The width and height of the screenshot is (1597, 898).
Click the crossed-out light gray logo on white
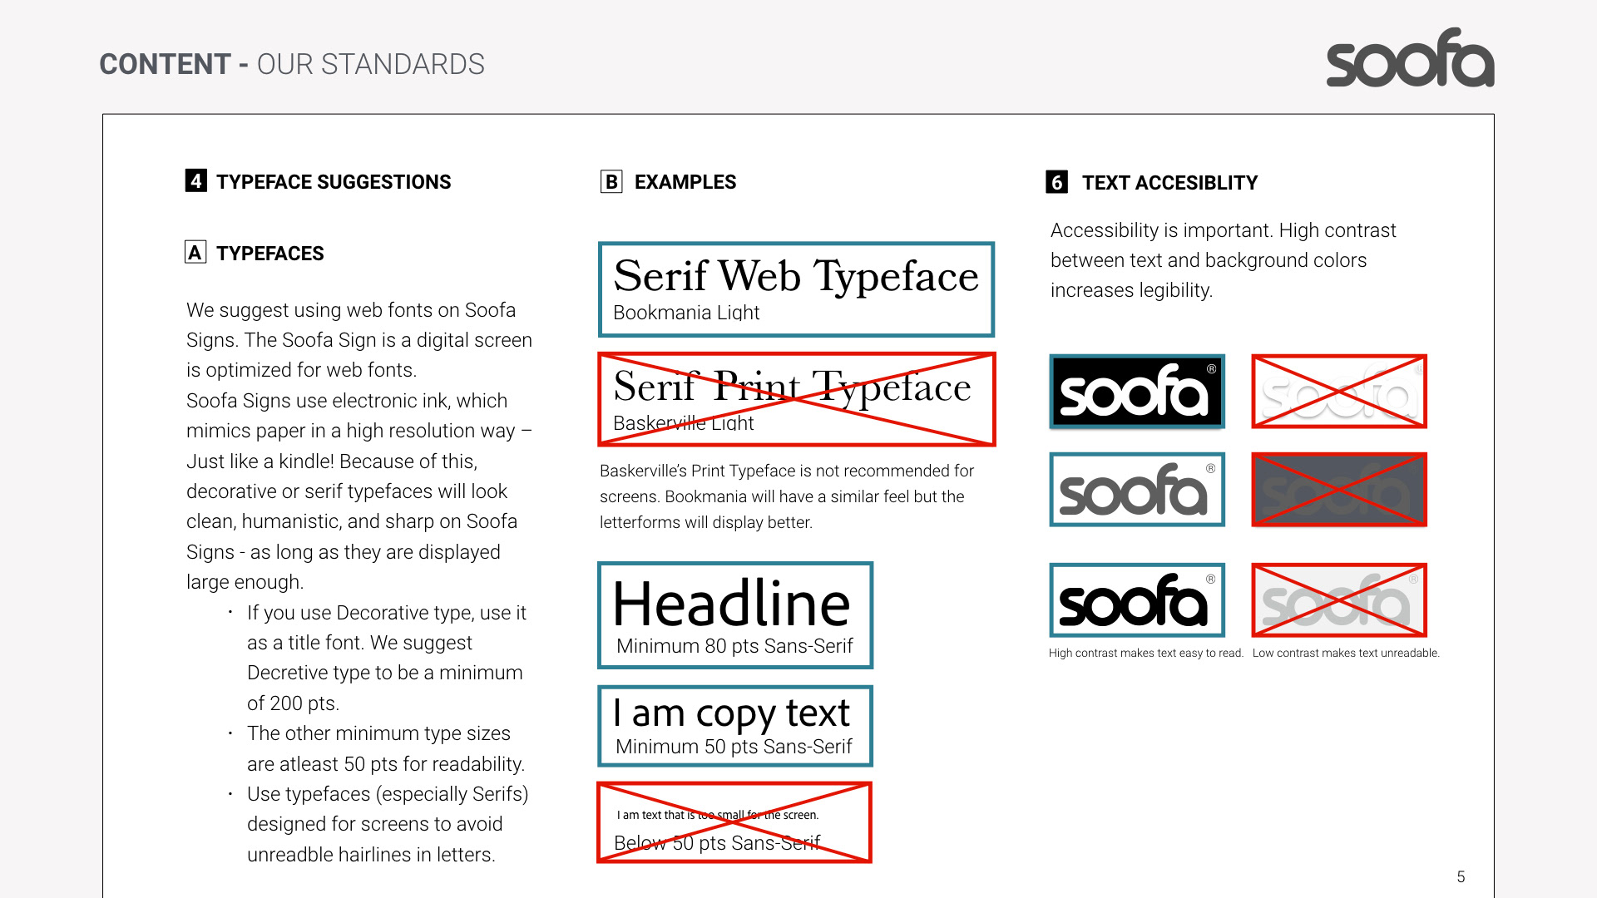(1339, 600)
